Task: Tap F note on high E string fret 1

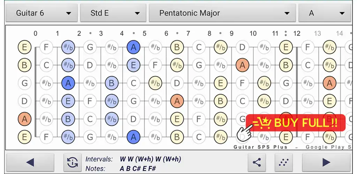Action: [x=46, y=47]
